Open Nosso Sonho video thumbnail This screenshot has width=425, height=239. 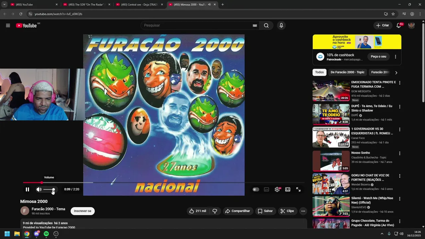331,161
